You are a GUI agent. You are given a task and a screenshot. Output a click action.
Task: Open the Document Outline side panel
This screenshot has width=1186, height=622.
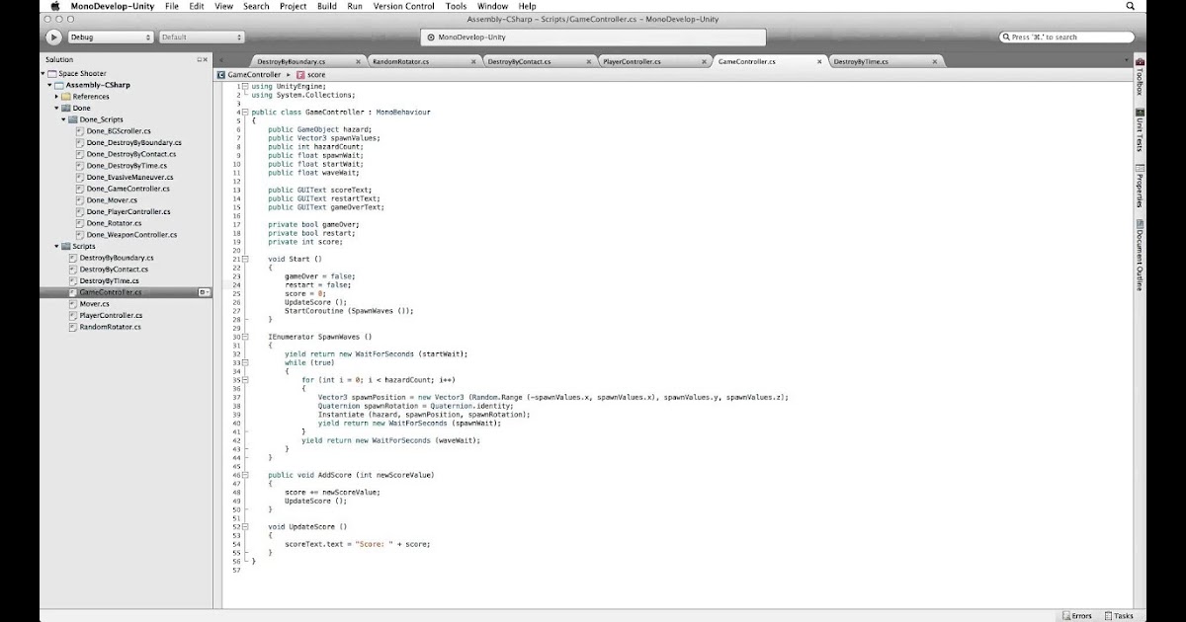(x=1140, y=255)
